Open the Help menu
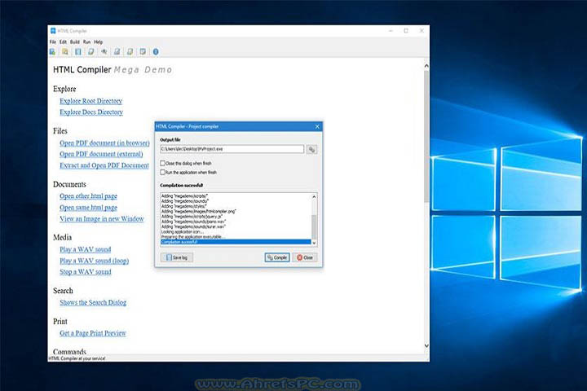This screenshot has width=587, height=391. tap(98, 42)
